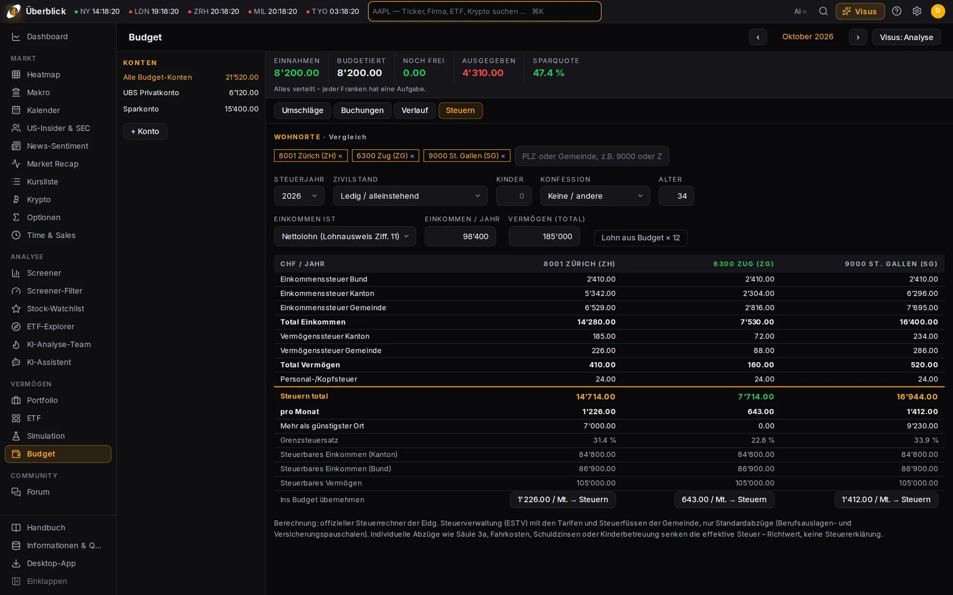This screenshot has height=595, width=953.
Task: Open the search magnifier icon in top bar
Action: pyautogui.click(x=823, y=11)
